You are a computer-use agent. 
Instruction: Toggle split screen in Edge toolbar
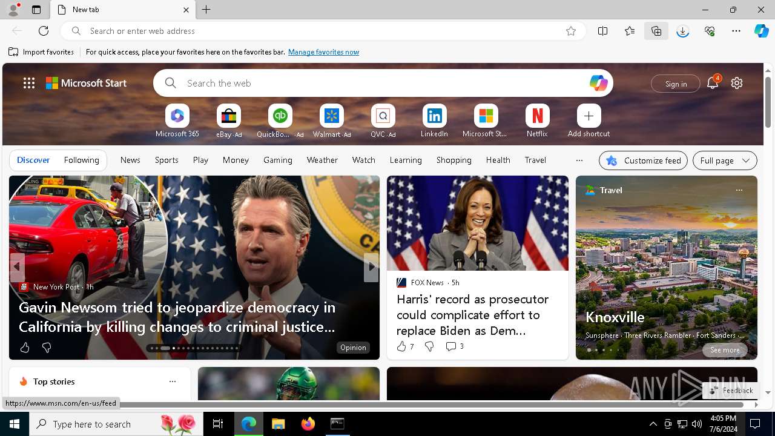point(602,31)
